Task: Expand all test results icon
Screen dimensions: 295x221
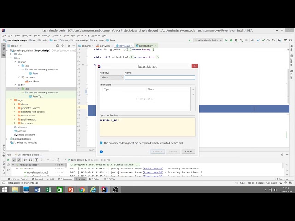Action: pyautogui.click(x=37, y=160)
